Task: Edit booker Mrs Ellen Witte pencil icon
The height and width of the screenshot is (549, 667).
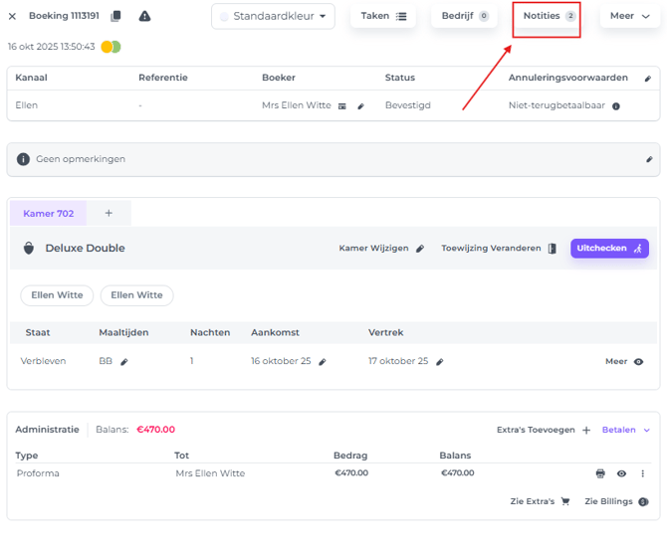Action: 361,105
